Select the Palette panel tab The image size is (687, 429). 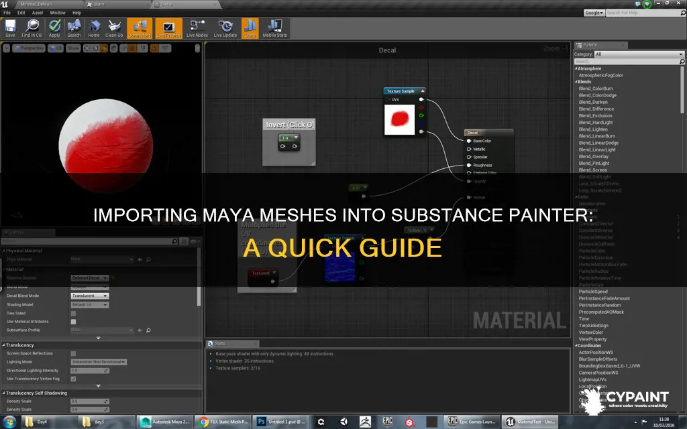click(x=600, y=45)
